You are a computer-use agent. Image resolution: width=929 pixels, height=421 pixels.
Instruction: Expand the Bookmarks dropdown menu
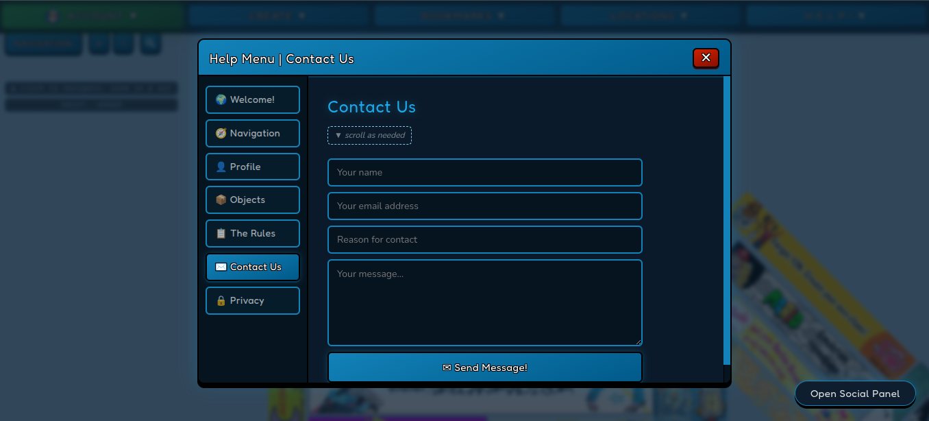(x=463, y=15)
